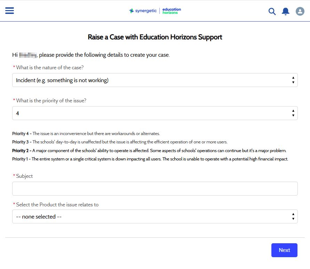Open the notifications bell
Viewport: 310px width, 269px height.
(x=285, y=11)
